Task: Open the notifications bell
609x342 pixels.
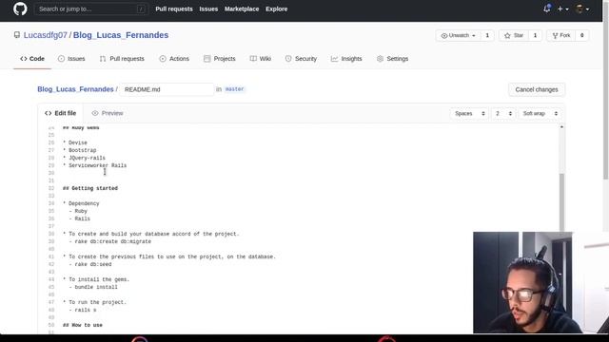Action: coord(546,9)
